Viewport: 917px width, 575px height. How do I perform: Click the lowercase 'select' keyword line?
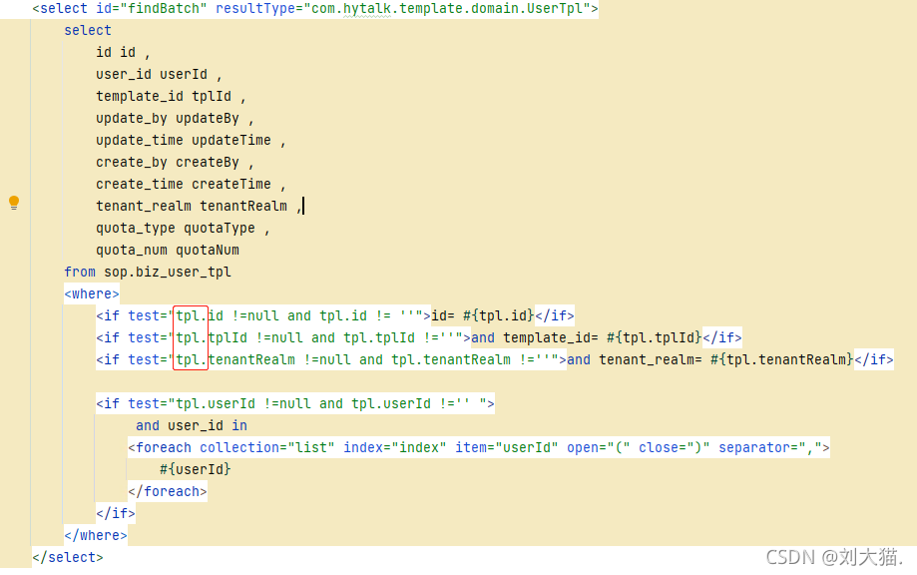point(88,30)
